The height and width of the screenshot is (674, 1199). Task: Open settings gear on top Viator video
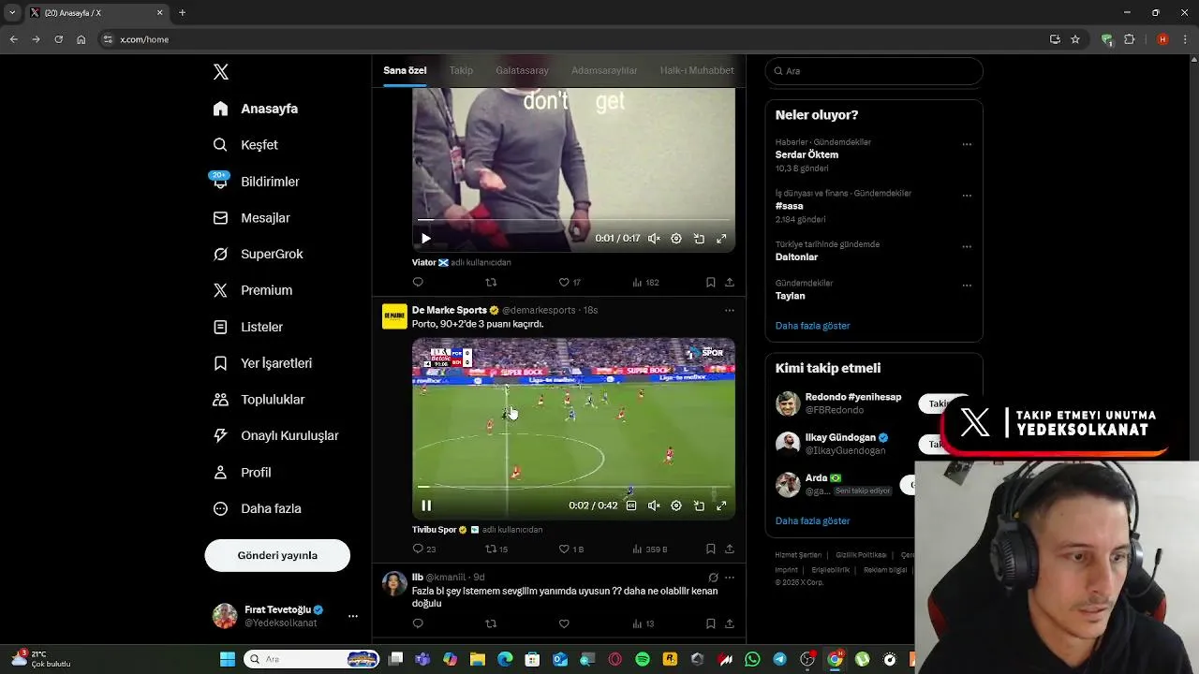click(676, 239)
